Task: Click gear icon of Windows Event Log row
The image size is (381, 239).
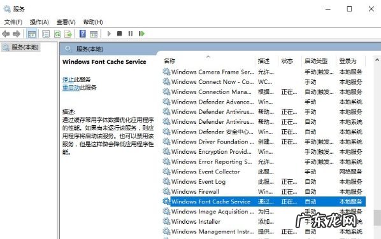Action: tap(166, 182)
